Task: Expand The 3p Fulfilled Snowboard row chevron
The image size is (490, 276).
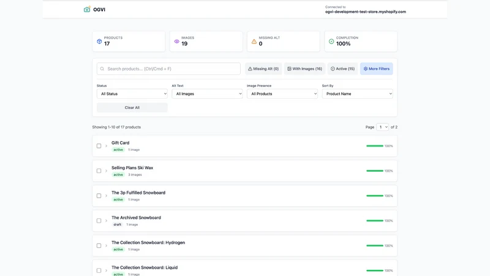Action: [106, 196]
